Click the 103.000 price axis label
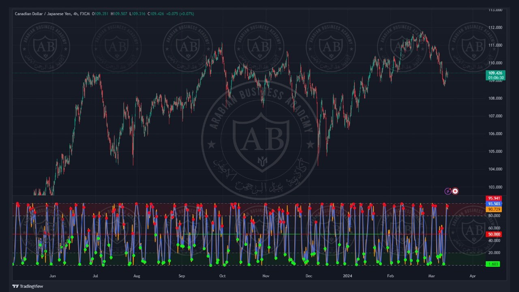 click(495, 187)
